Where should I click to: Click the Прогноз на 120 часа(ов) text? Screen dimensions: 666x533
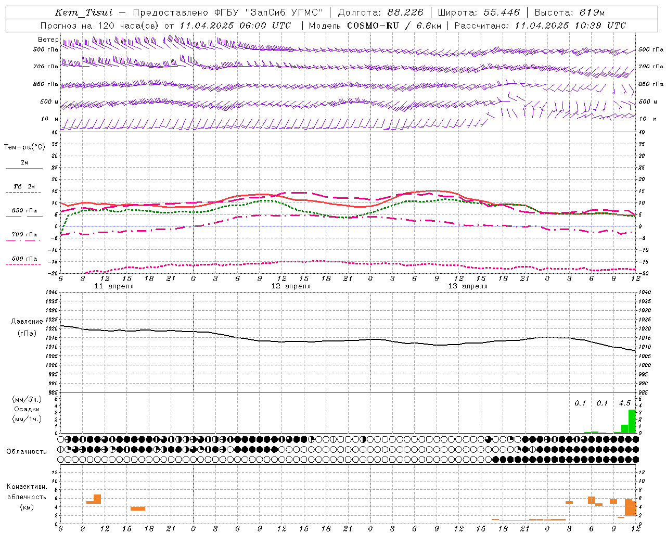pos(100,26)
